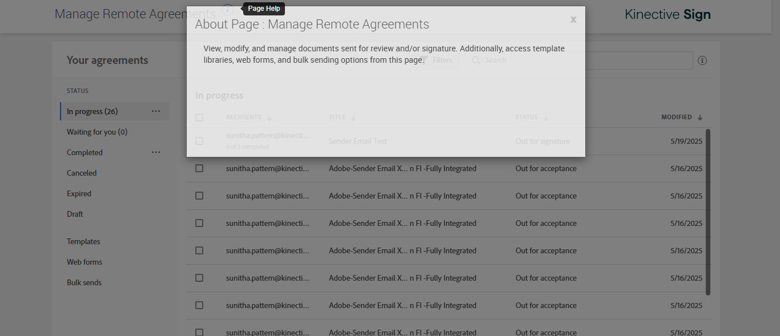Image resolution: width=780 pixels, height=336 pixels.
Task: Sort agreements by Recipients arrow
Action: point(270,118)
